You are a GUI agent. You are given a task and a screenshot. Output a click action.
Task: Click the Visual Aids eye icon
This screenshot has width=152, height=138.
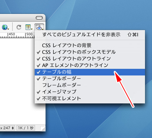coord(39,27)
